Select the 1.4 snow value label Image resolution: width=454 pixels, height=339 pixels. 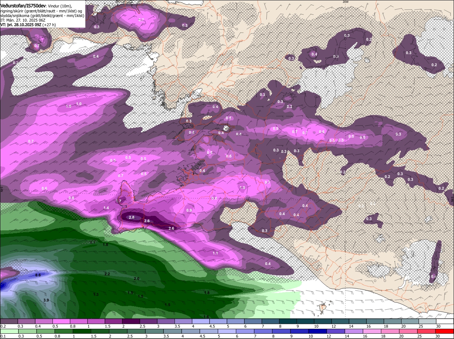(x=106, y=208)
